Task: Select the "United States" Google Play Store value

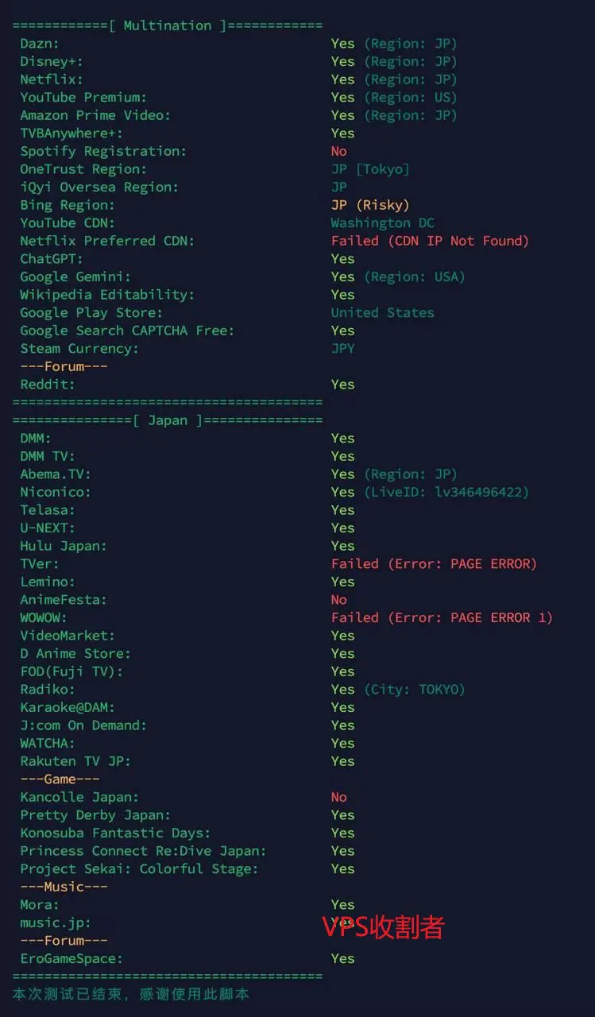Action: 382,312
